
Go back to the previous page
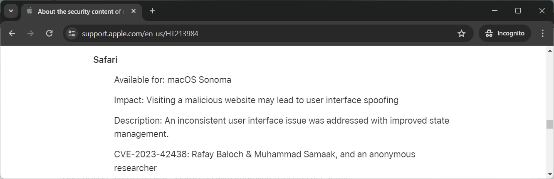(12, 34)
